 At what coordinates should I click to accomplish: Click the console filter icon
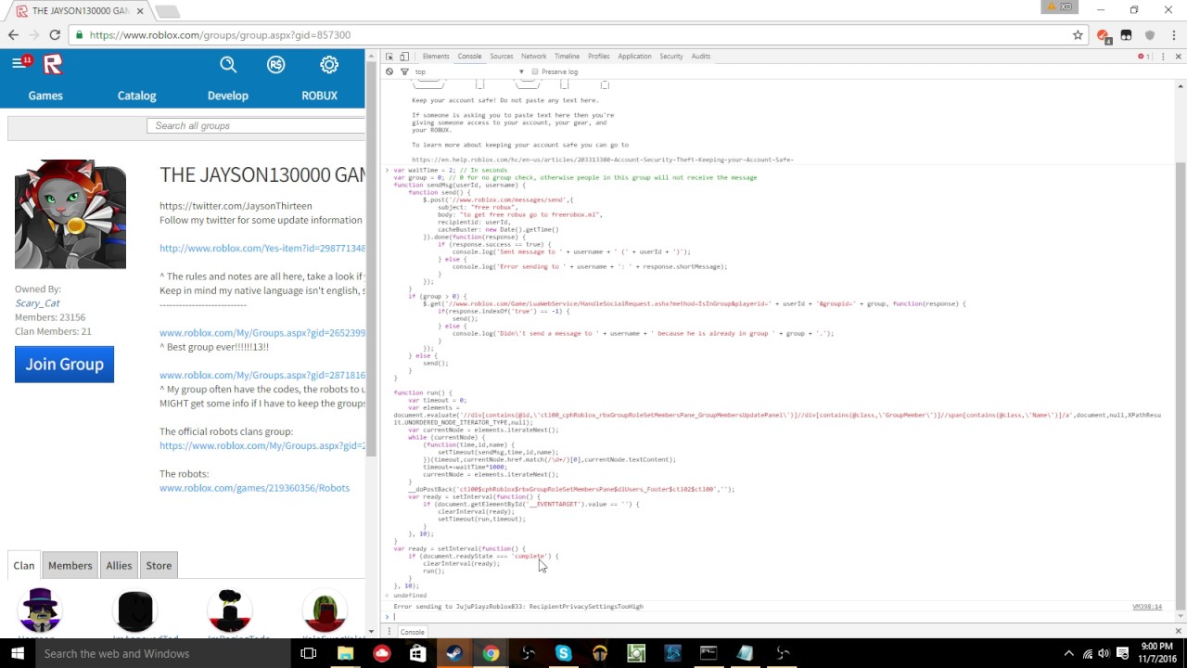404,71
